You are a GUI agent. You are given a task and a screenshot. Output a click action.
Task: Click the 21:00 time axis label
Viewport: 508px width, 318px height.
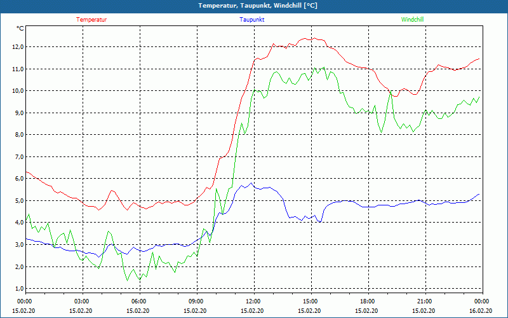click(x=424, y=301)
